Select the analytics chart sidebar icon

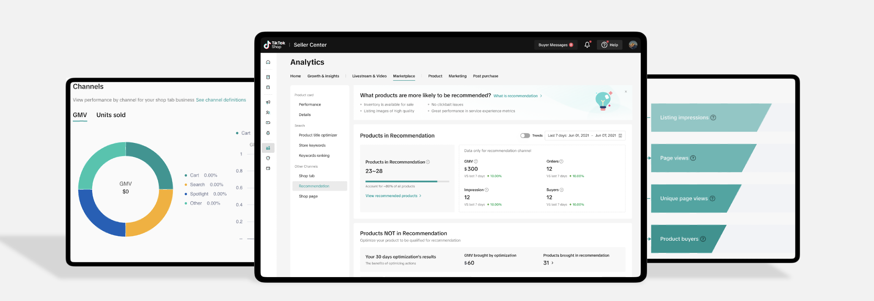[268, 148]
